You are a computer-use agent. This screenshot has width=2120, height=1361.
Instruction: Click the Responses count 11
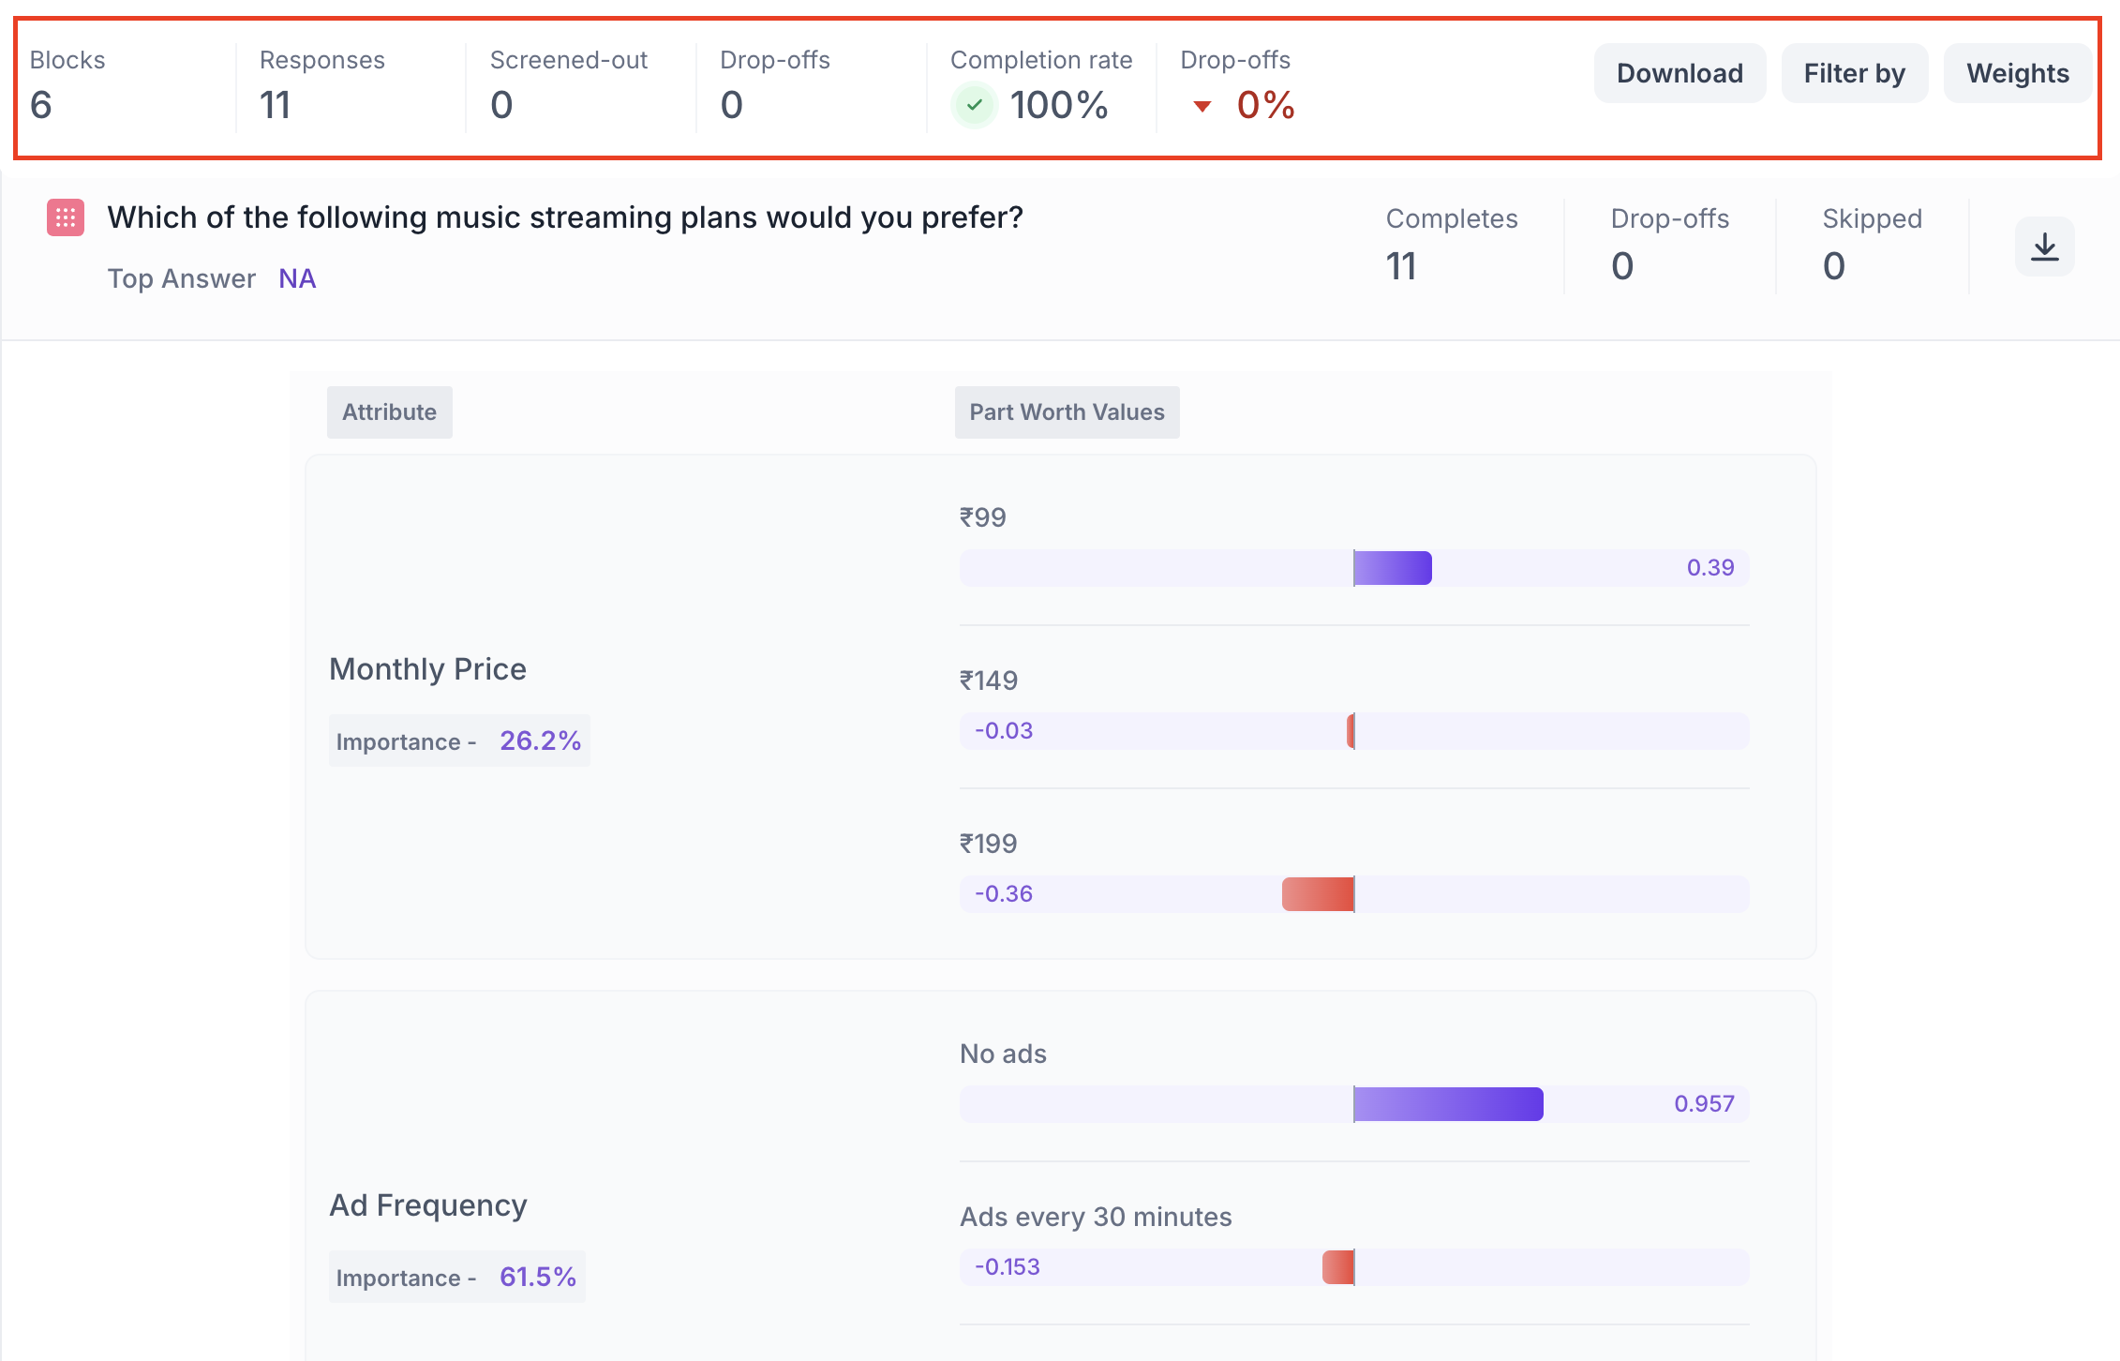[276, 105]
